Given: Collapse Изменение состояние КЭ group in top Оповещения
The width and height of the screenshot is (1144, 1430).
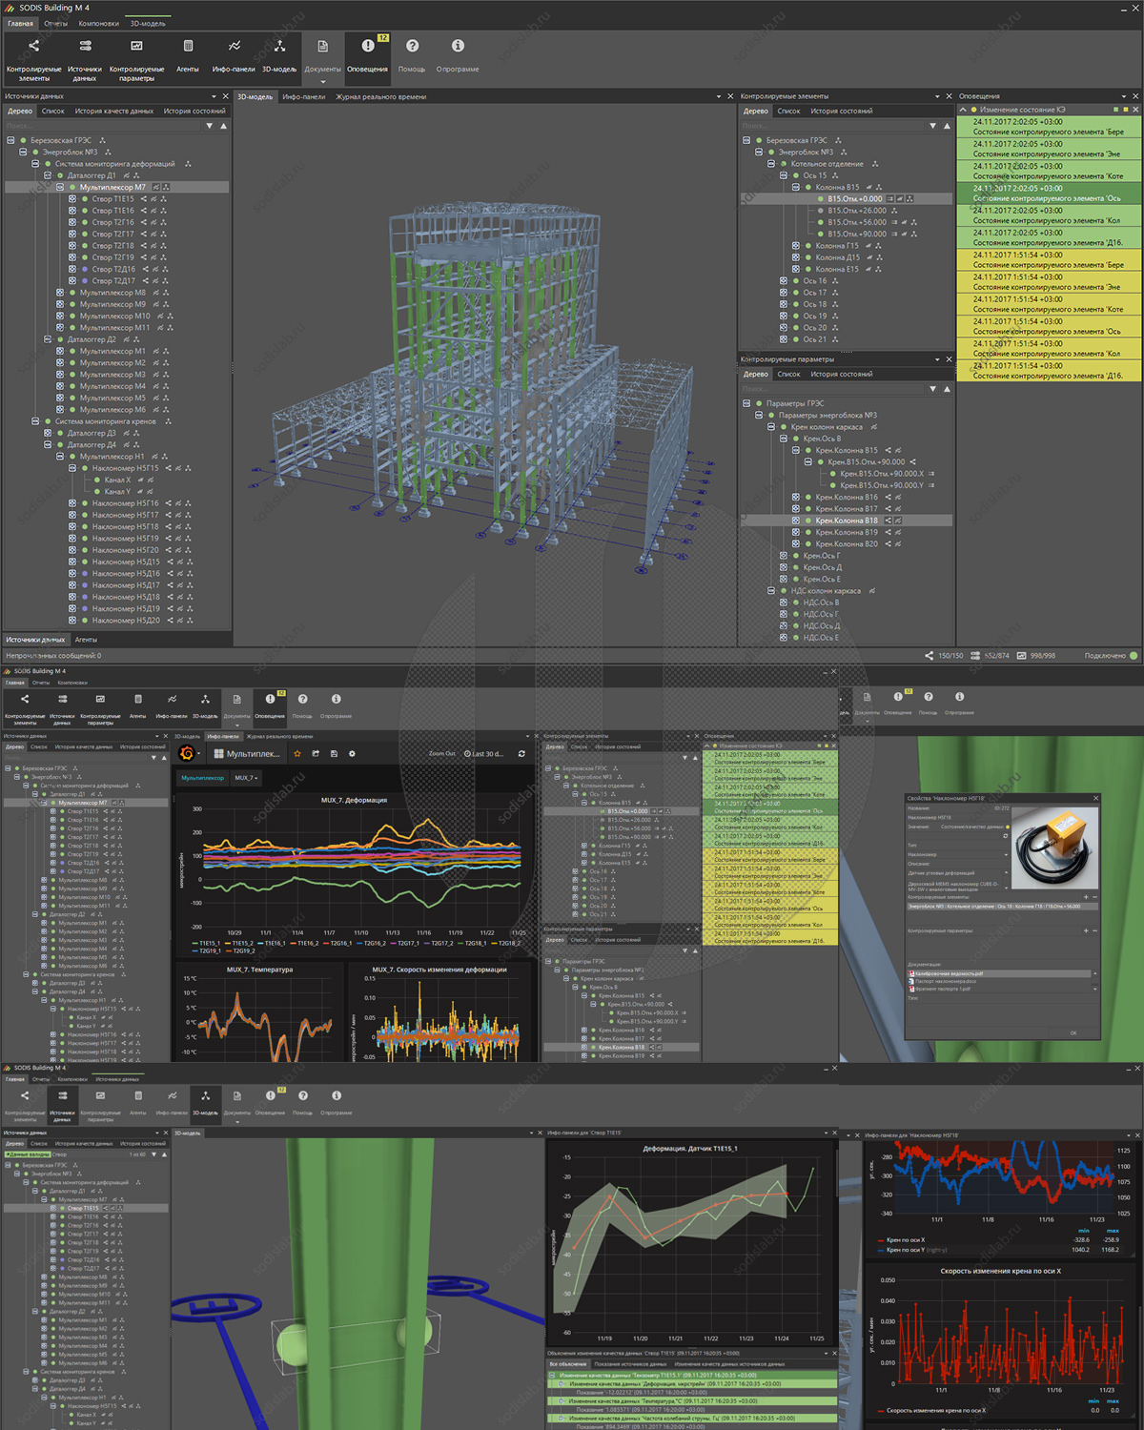Looking at the screenshot, I should tap(962, 110).
